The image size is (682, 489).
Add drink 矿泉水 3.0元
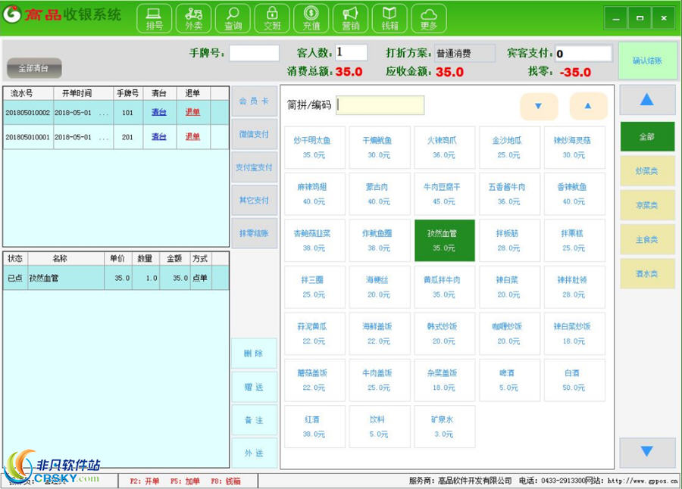point(445,426)
